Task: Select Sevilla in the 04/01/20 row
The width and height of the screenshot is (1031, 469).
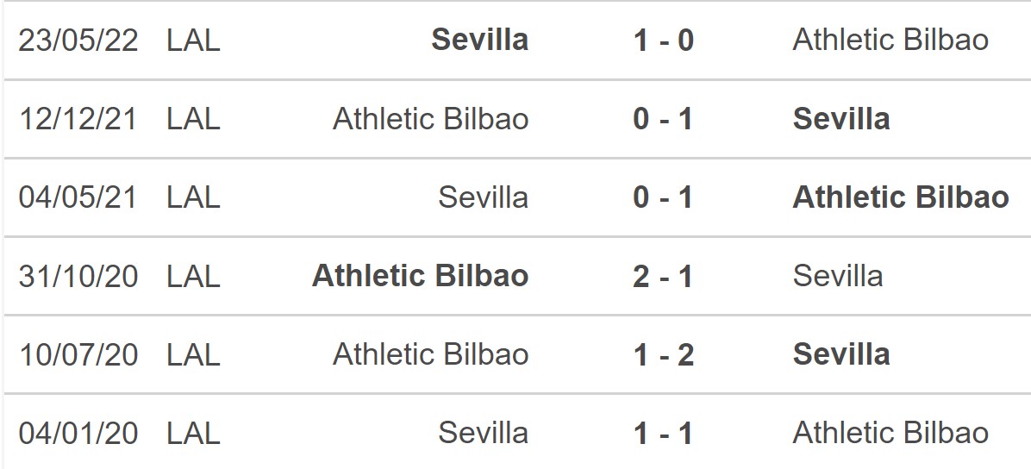Action: tap(484, 433)
